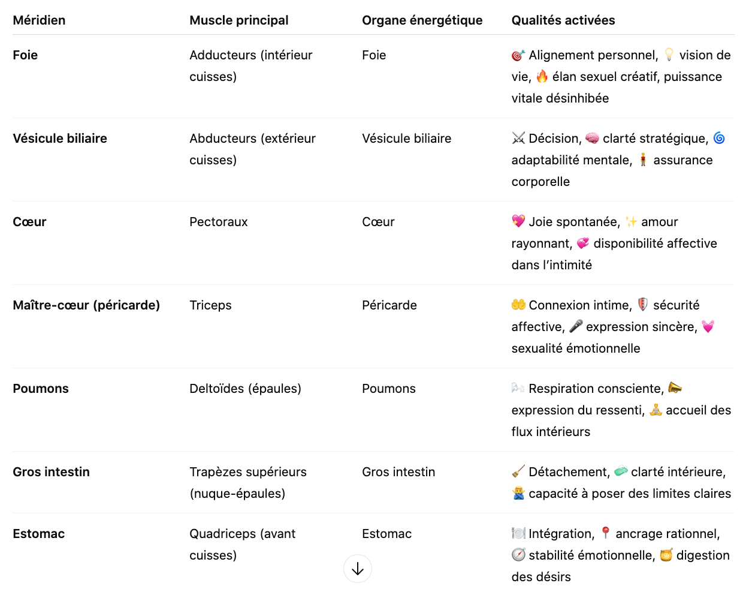Viewport: 743px width, 595px height.
Task: Click the crossed swords emoji before Décision
Action: point(518,139)
